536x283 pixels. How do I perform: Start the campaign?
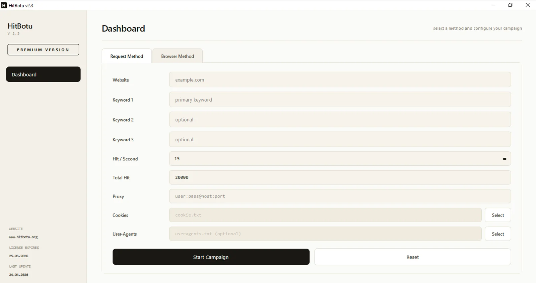pyautogui.click(x=211, y=257)
